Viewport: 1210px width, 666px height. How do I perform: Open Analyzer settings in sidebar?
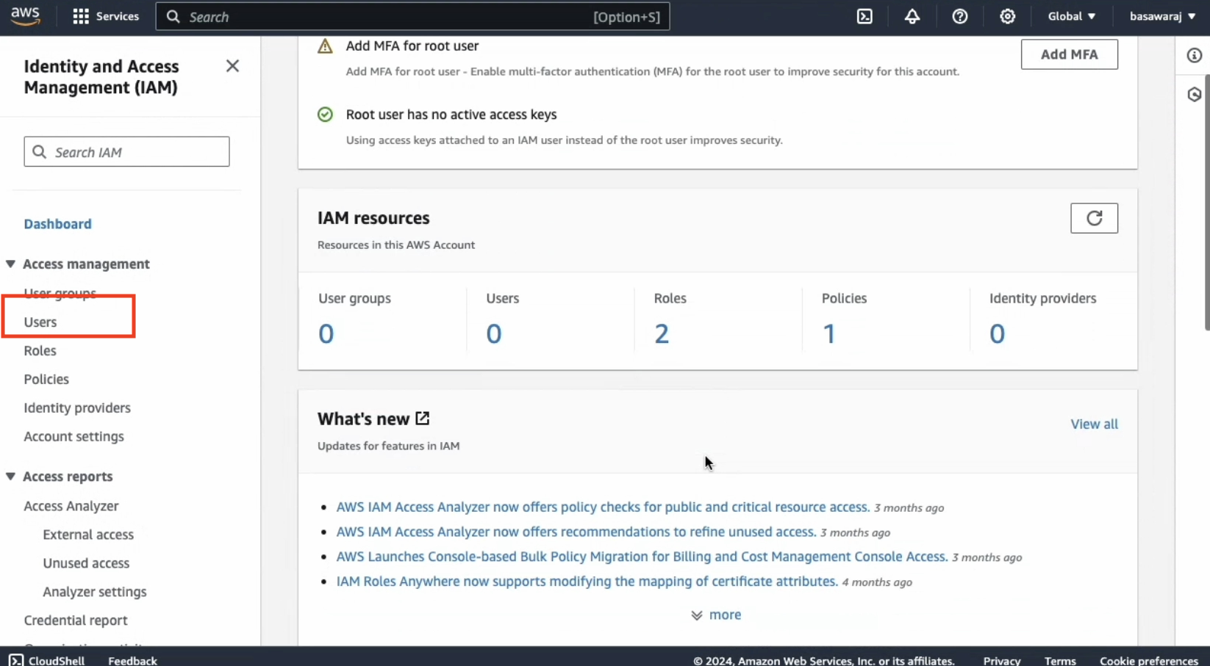(94, 592)
